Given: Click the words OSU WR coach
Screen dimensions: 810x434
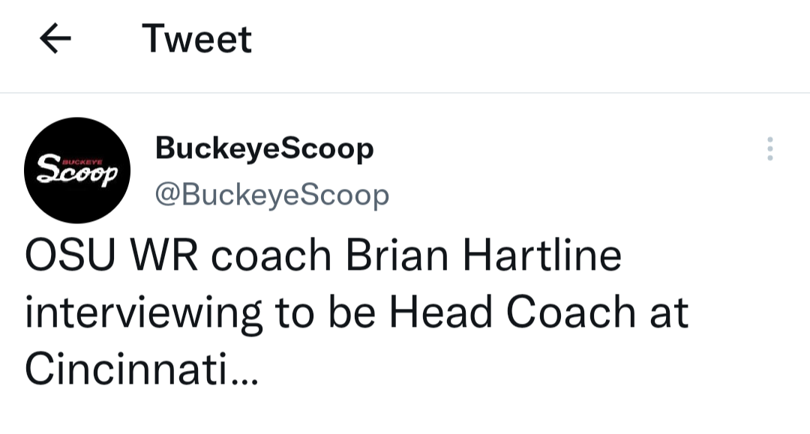Looking at the screenshot, I should [x=178, y=255].
